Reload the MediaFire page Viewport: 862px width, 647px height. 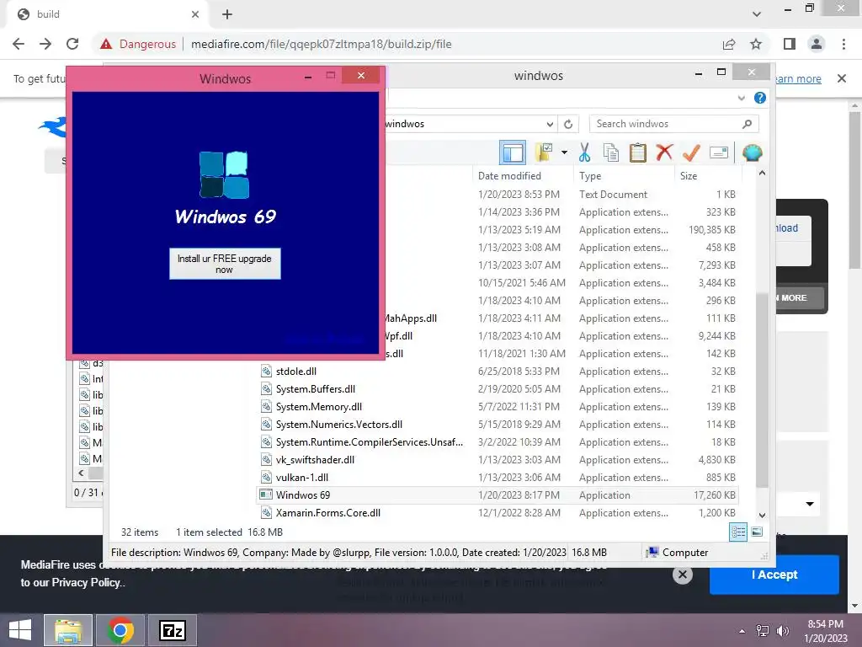(x=72, y=44)
